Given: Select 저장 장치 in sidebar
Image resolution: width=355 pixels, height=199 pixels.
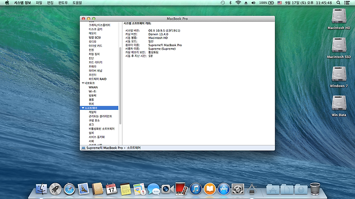Looking at the screenshot, I should pos(94,54).
